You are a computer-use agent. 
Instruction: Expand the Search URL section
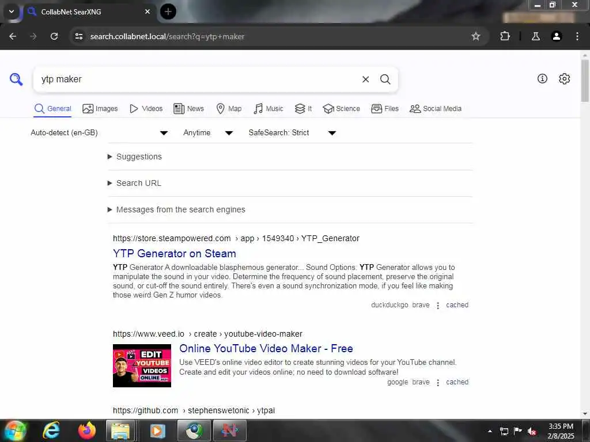click(134, 183)
